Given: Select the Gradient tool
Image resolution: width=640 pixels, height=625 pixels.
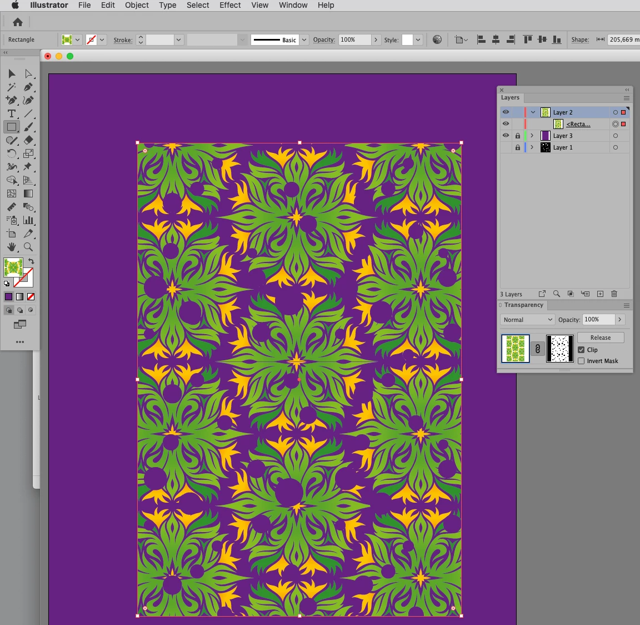Looking at the screenshot, I should (x=28, y=194).
